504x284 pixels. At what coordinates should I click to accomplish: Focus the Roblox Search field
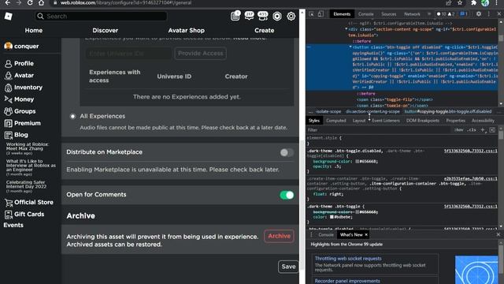(101, 16)
